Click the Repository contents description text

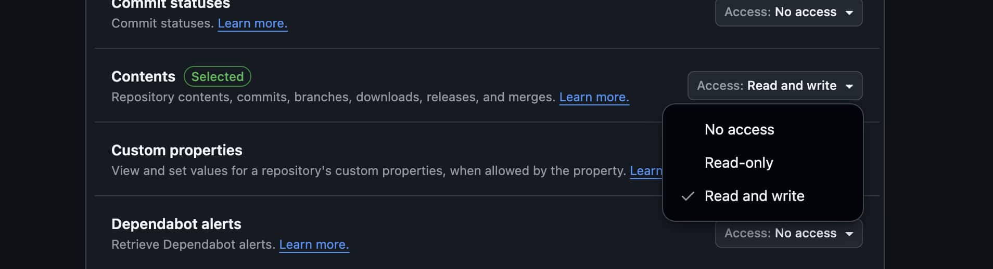334,97
